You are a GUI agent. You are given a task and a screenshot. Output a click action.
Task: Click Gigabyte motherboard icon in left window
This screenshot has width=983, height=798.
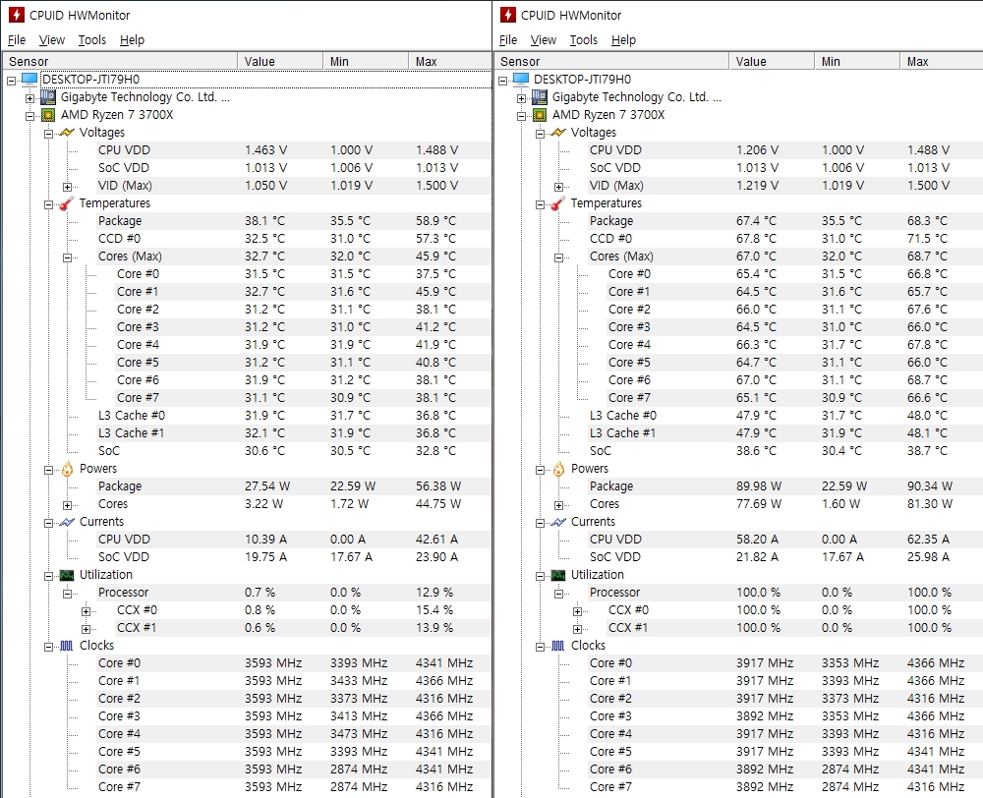(48, 97)
